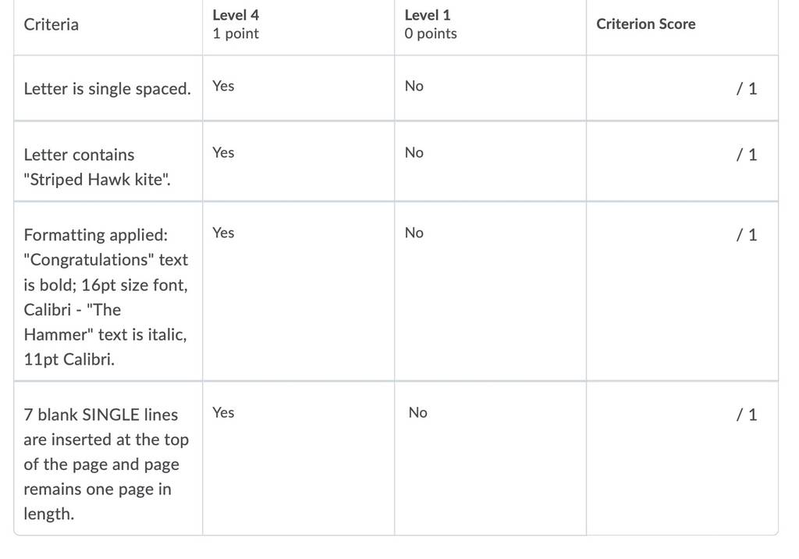Screen dimensions: 799x559
Task: Click the 7 blank SINGLE lines criterion description
Action: pyautogui.click(x=106, y=464)
